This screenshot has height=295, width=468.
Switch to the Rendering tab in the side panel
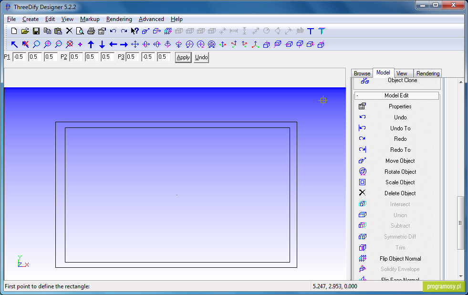point(428,74)
